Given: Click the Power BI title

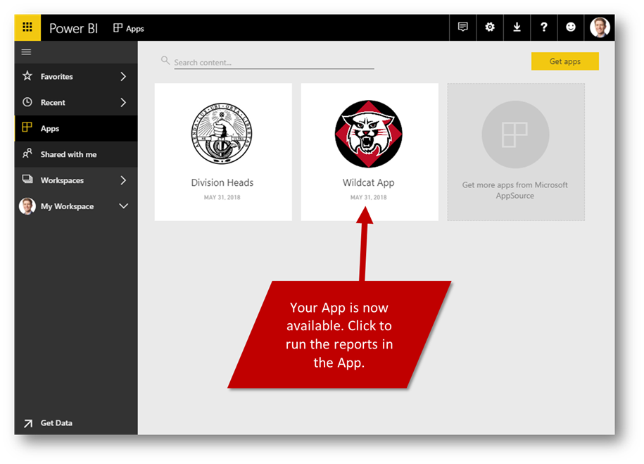Looking at the screenshot, I should (73, 28).
